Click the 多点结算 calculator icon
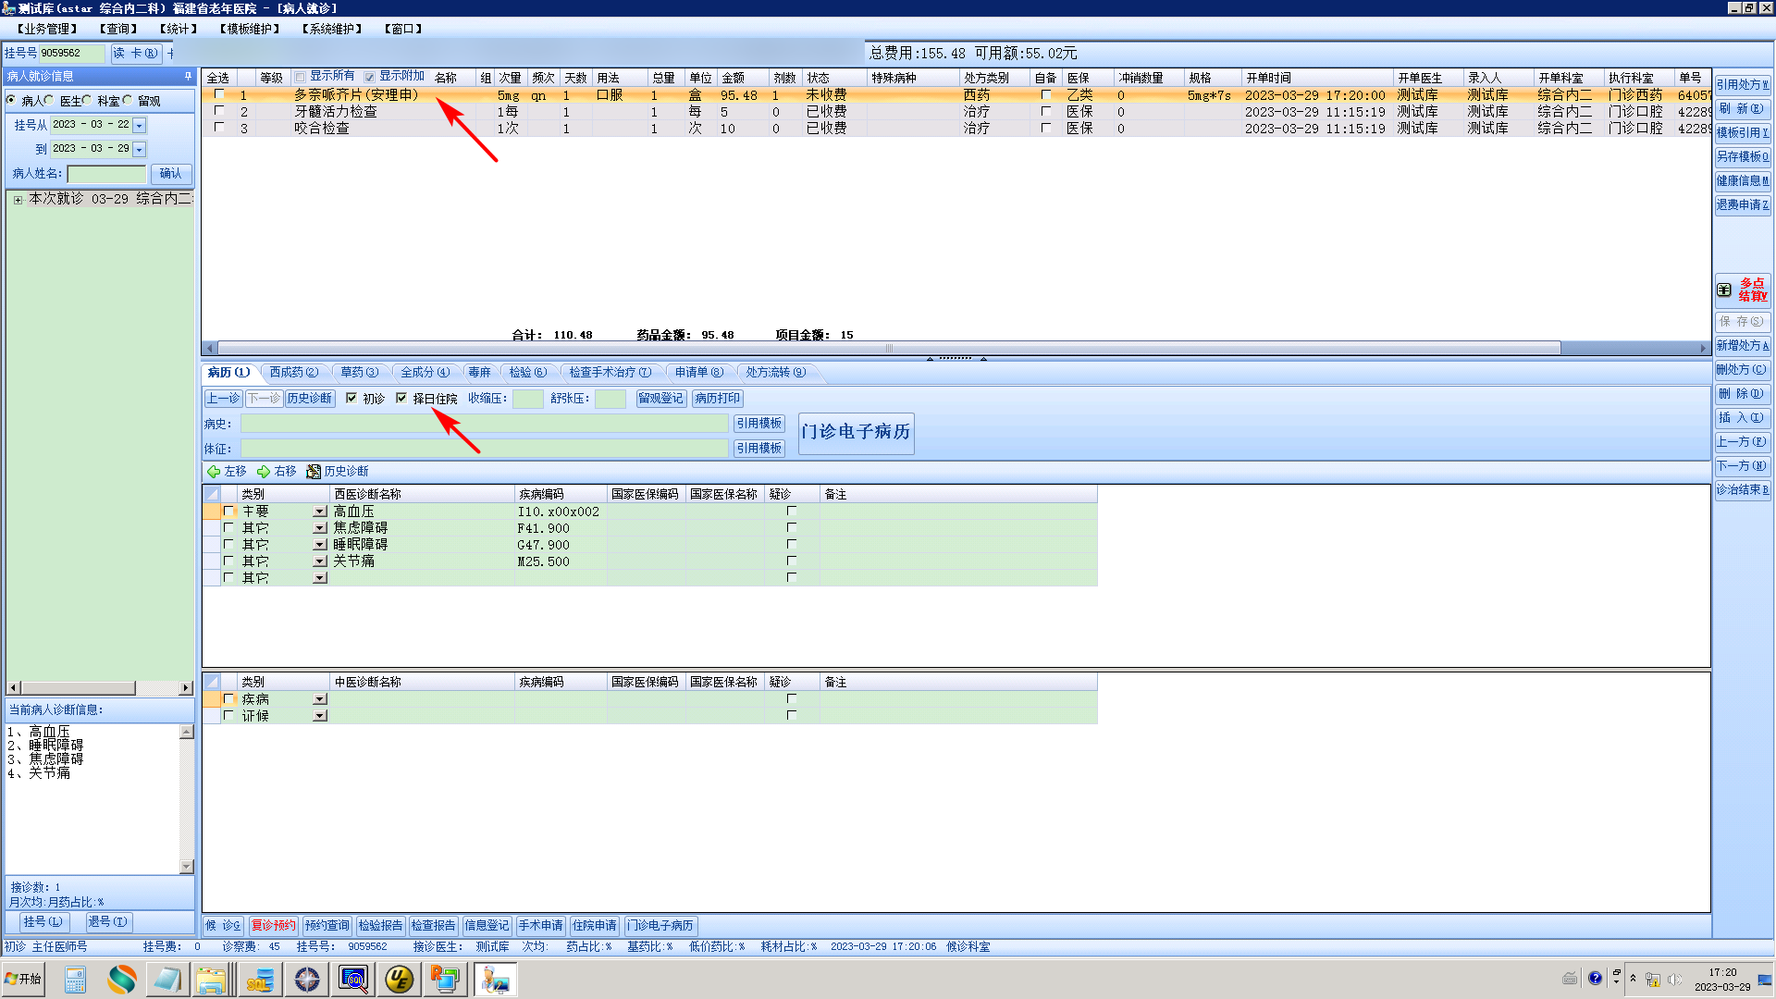1776x999 pixels. click(x=1724, y=290)
